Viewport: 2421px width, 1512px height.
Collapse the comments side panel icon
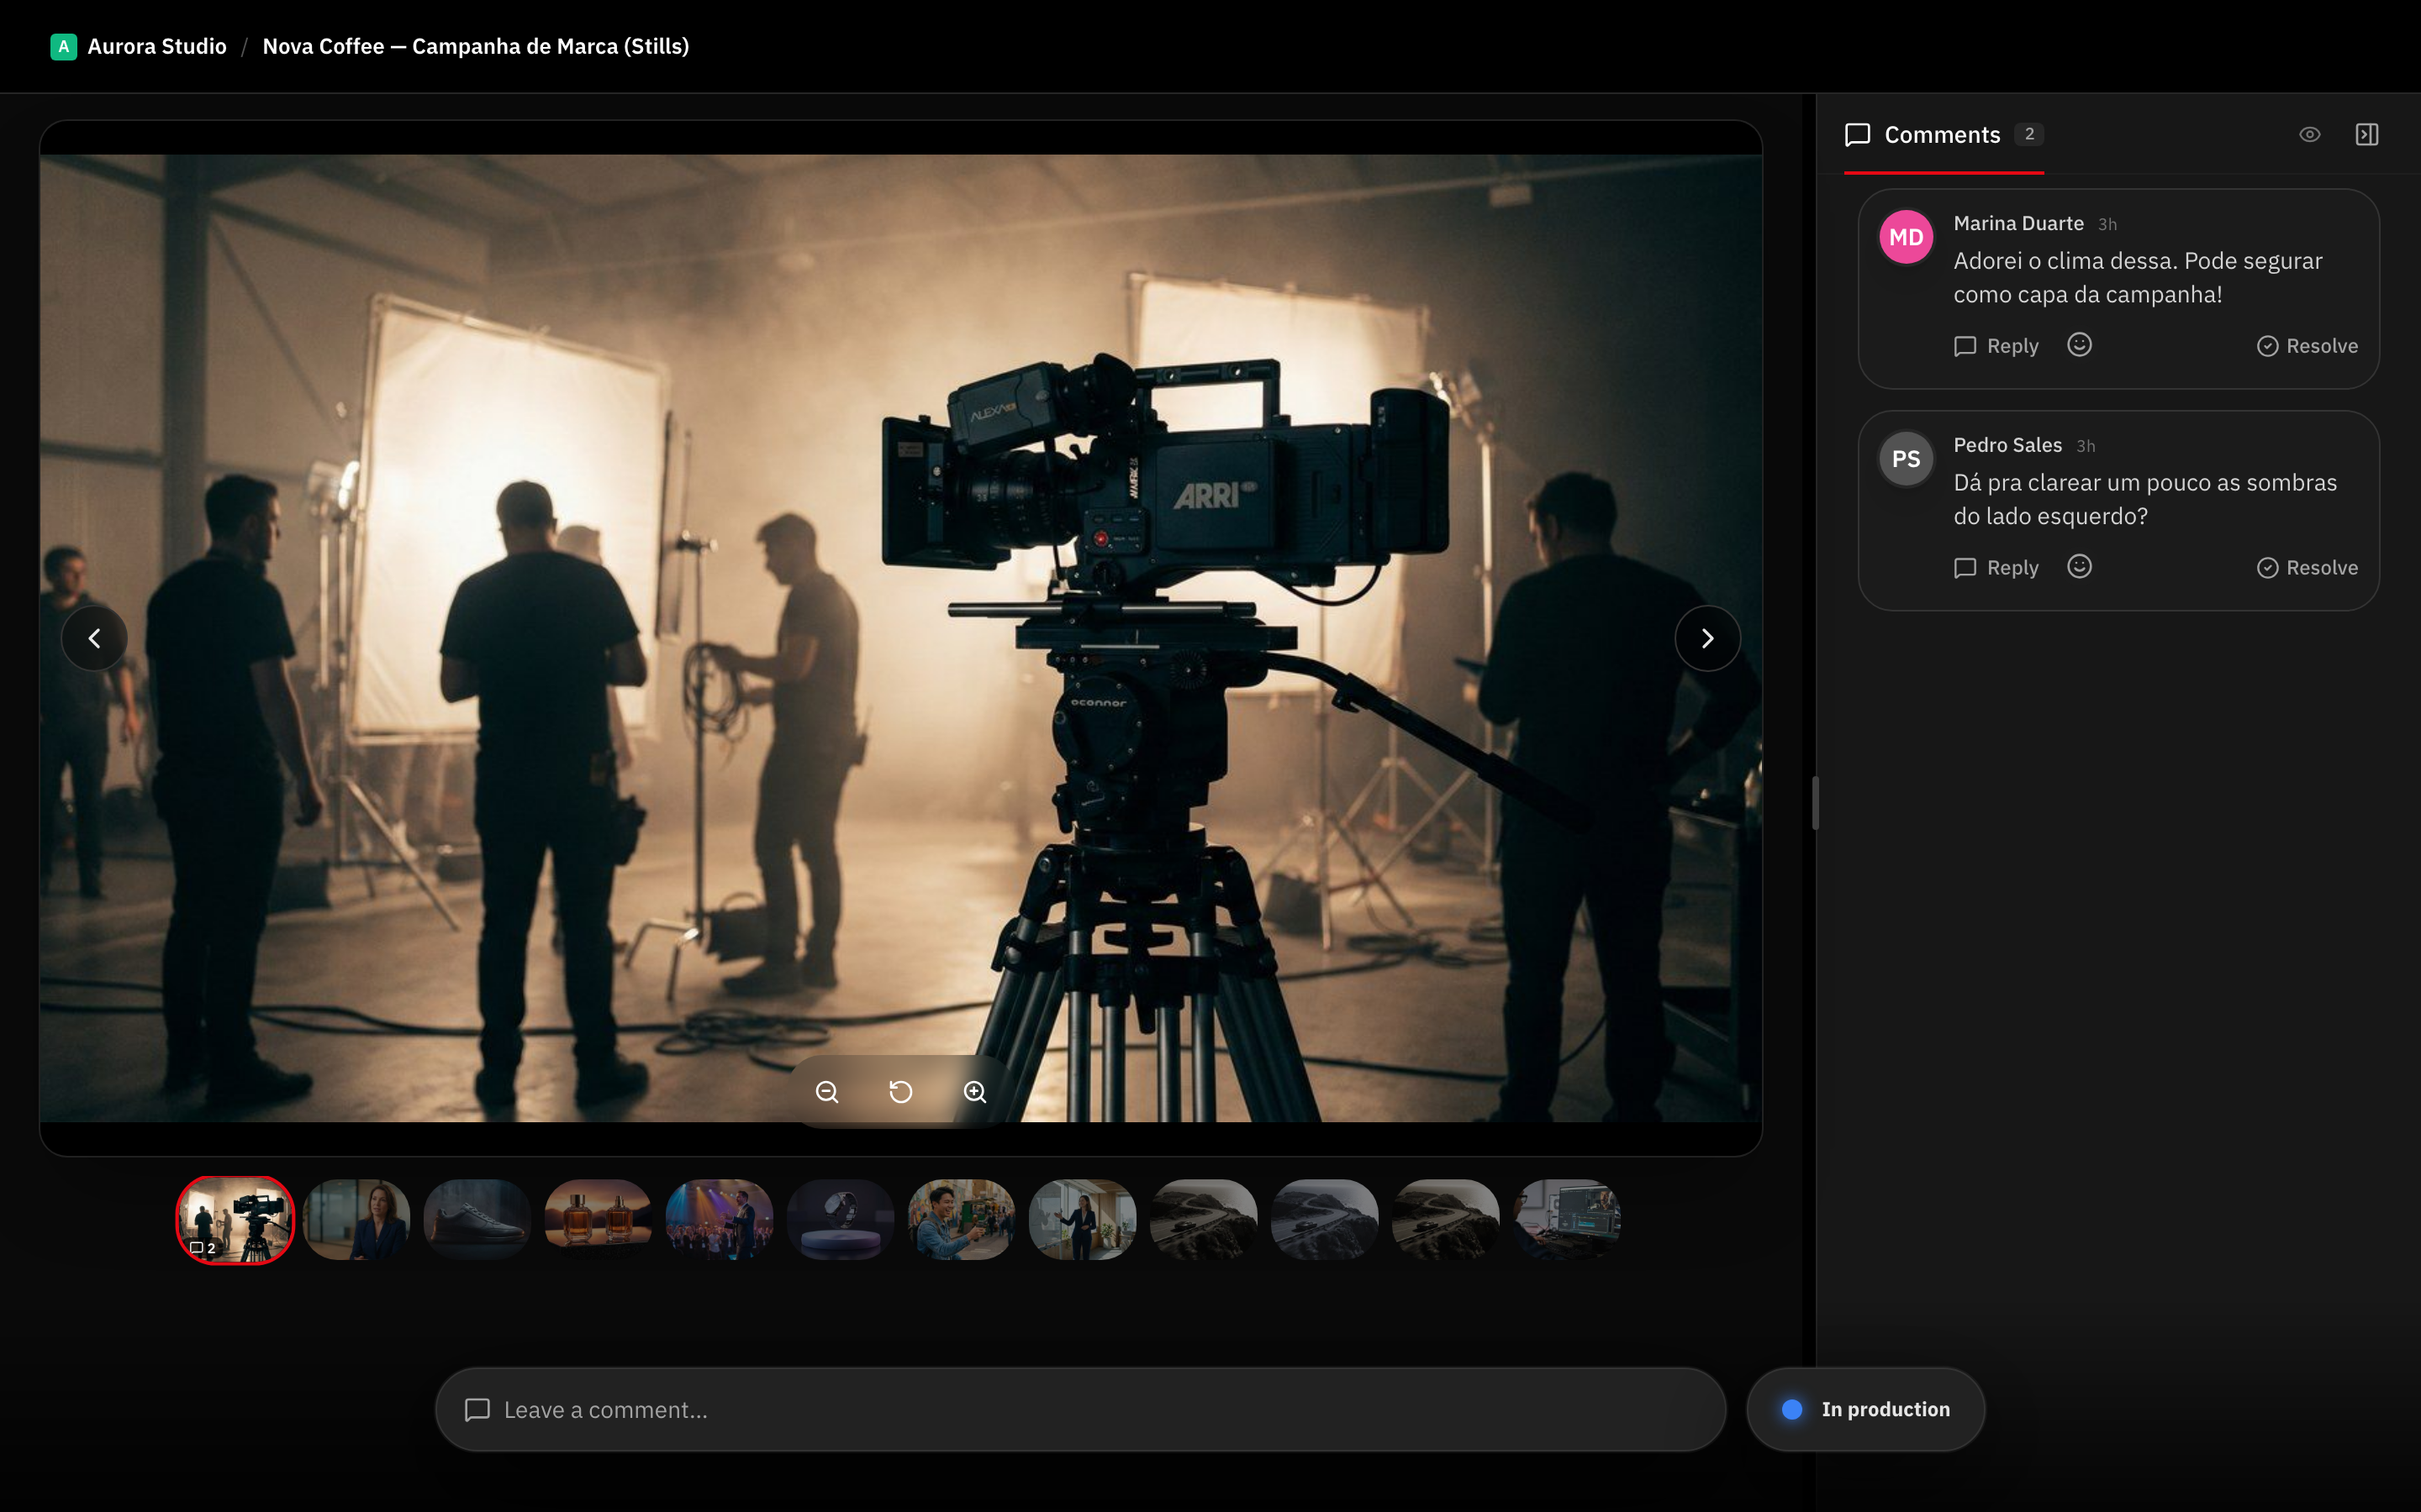point(2366,134)
